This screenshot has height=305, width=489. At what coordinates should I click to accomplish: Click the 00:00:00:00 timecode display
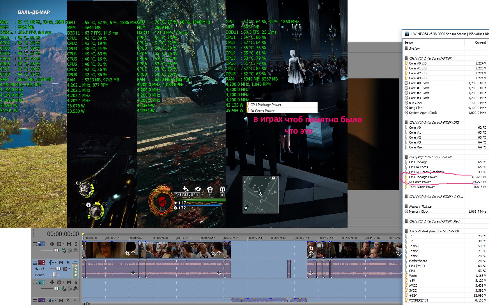tap(63, 234)
